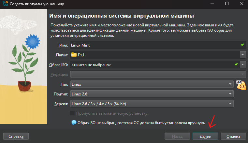Open the Папка folder dropdown arrow
This screenshot has height=143, width=248.
243,55
